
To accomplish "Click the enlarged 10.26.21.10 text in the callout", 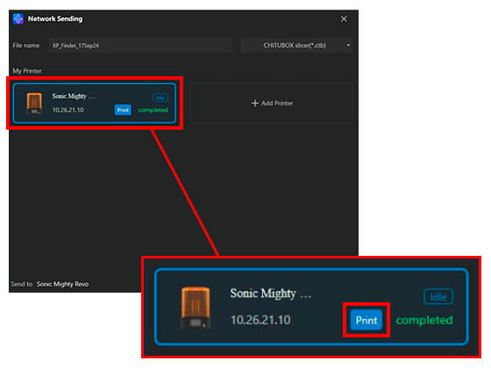I will [260, 320].
